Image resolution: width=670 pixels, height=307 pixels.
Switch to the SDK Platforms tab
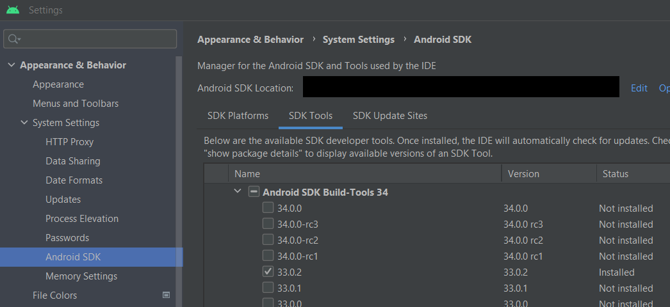[238, 116]
